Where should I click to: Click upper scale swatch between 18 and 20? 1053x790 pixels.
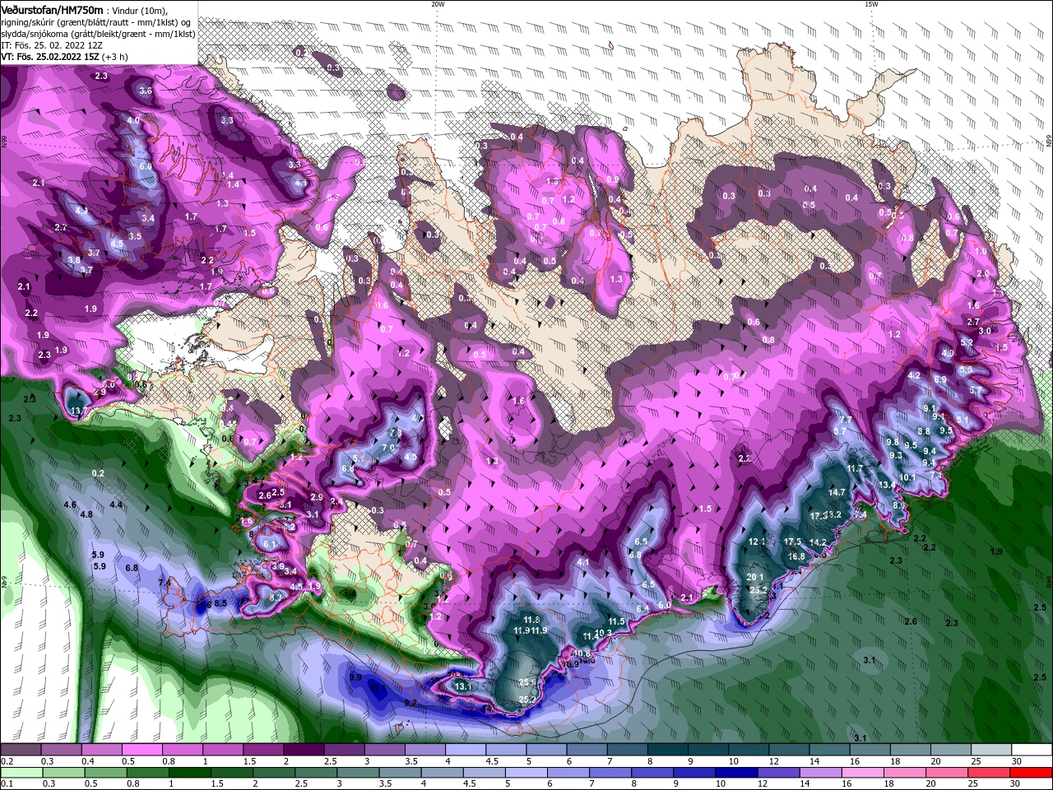[x=910, y=750]
